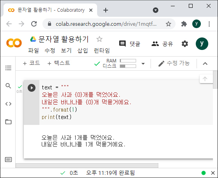Open the settings gear icon
Screen dimensions: 218x178
pos(185,44)
